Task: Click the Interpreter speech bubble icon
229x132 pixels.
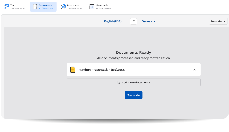Action: click(64, 7)
